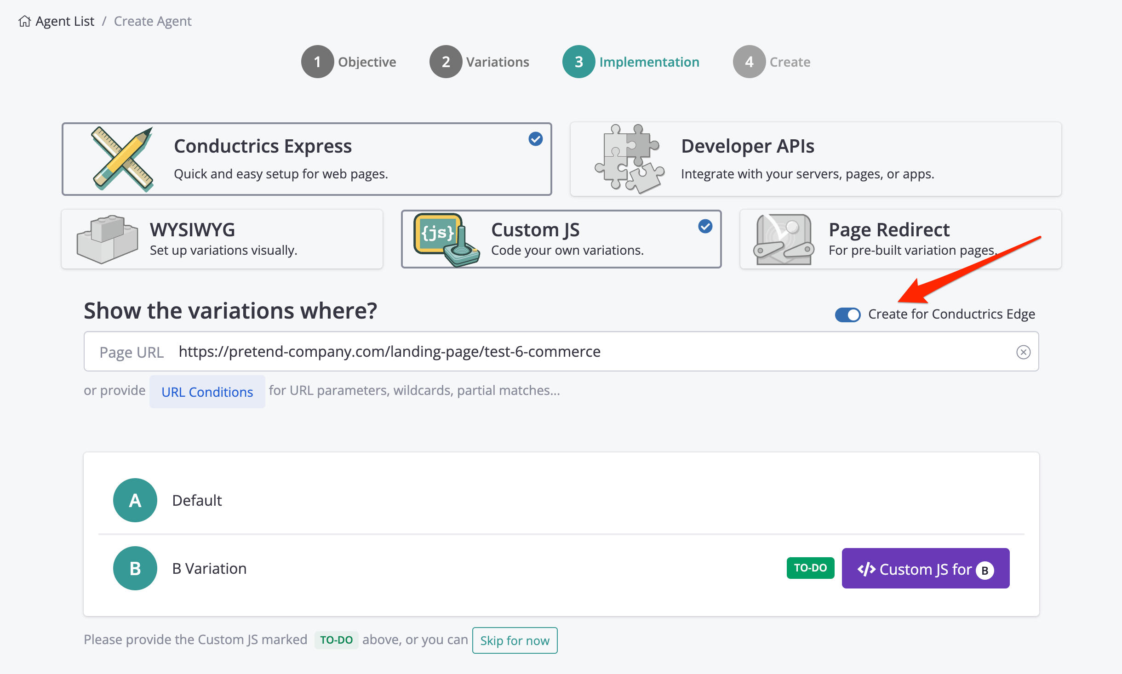Click Custom JS for B button
Image resolution: width=1122 pixels, height=674 pixels.
pyautogui.click(x=925, y=569)
